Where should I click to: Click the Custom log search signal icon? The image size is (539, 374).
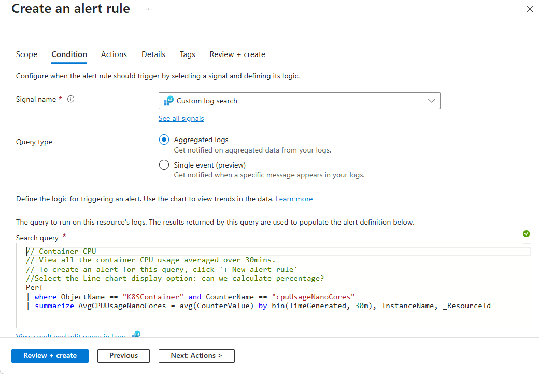click(x=169, y=101)
